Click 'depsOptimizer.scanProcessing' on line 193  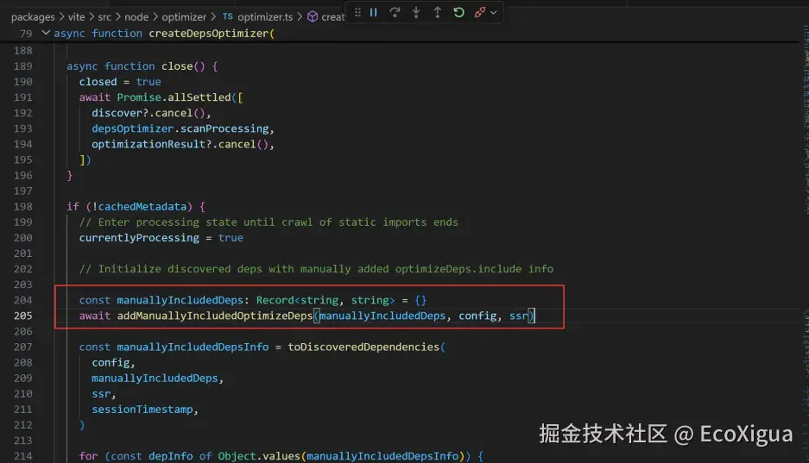click(x=180, y=128)
